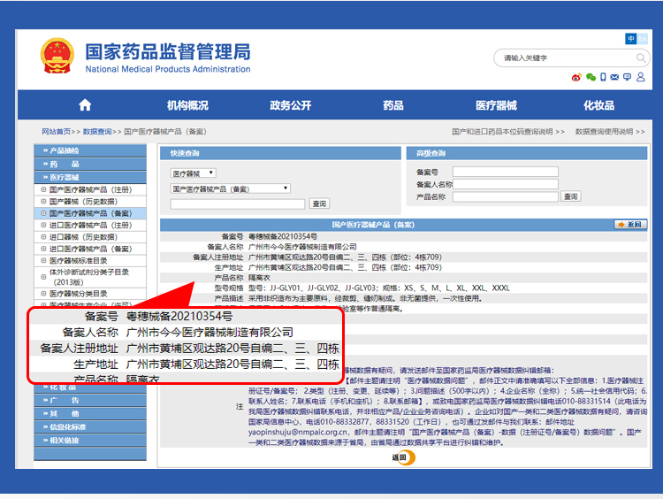Click the 返回 button in results header
Image resolution: width=663 pixels, height=499 pixels.
click(629, 225)
